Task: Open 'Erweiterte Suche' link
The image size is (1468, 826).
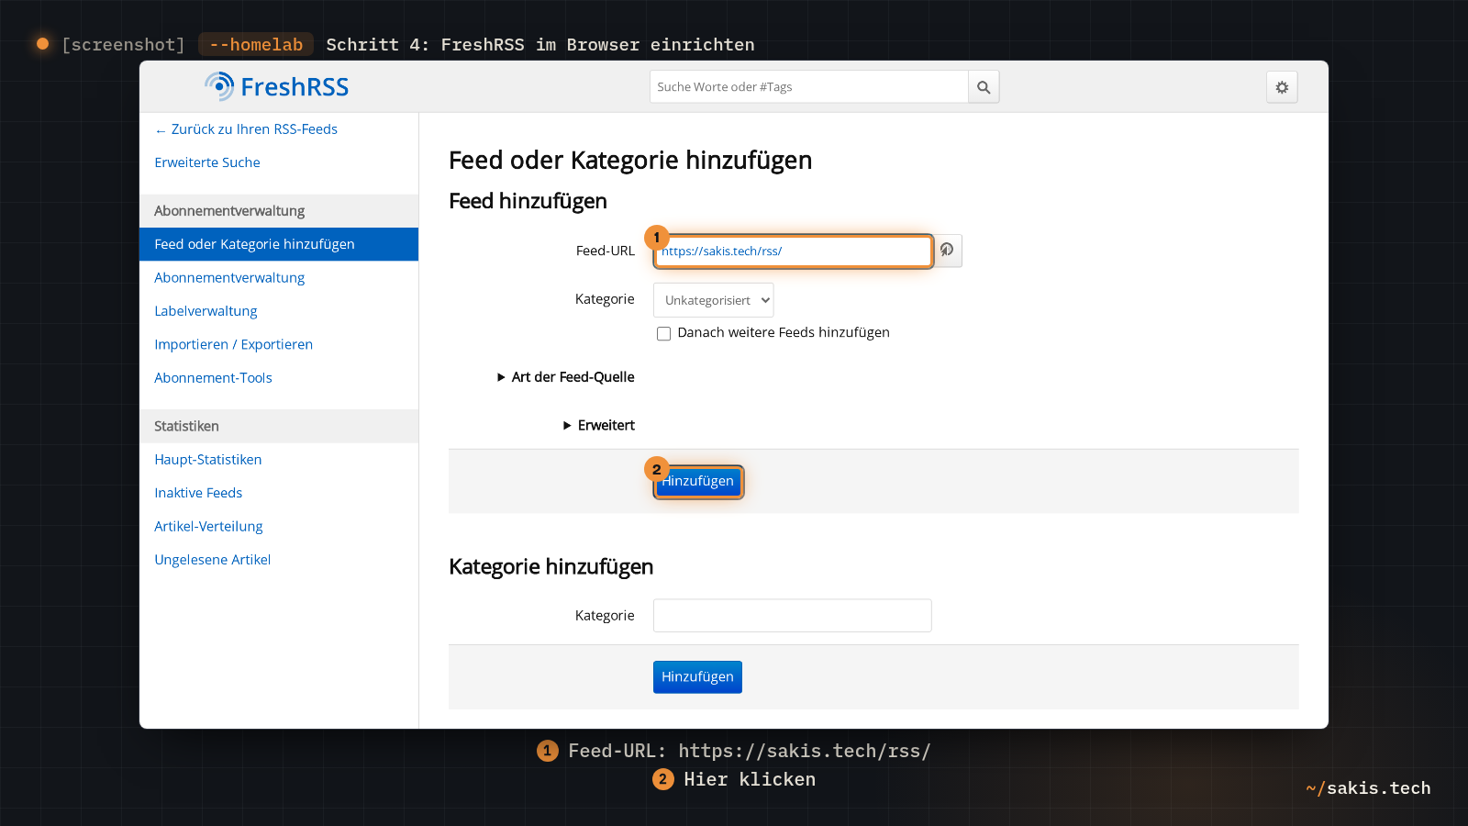Action: click(207, 162)
